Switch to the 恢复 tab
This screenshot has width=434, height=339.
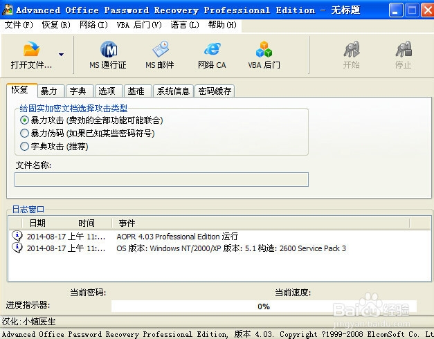coord(21,90)
